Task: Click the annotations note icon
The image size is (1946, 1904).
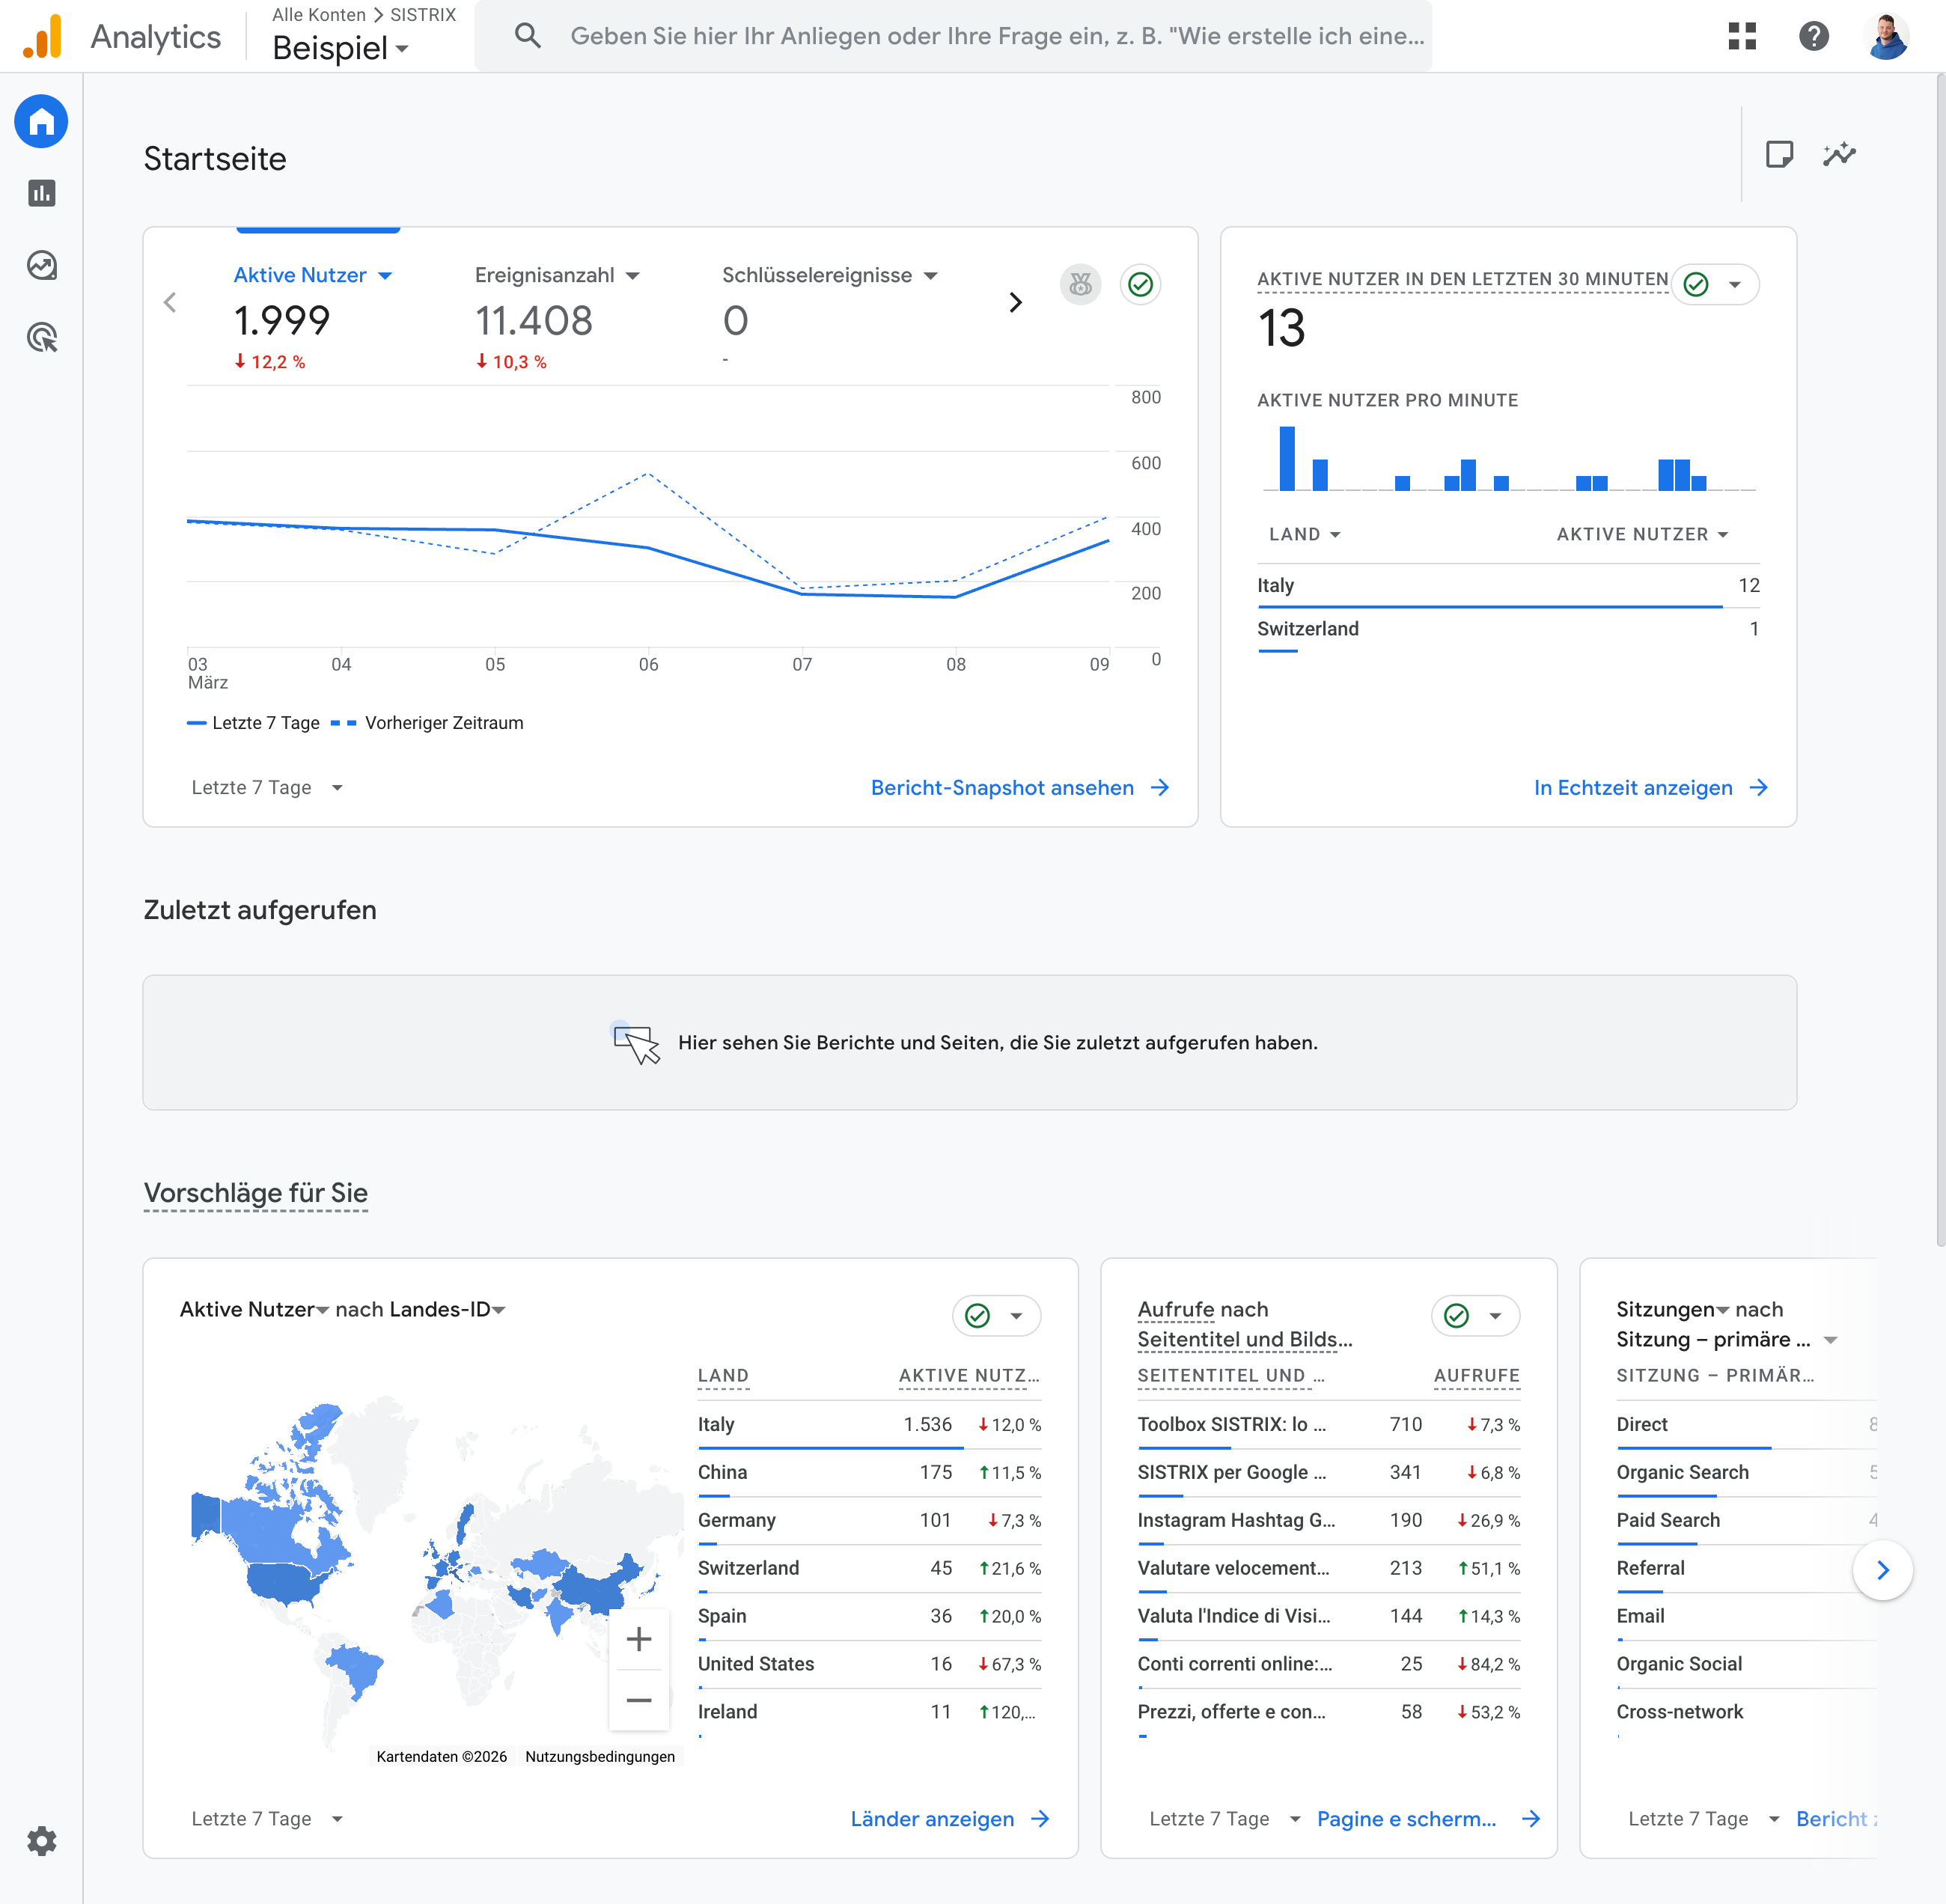Action: click(1778, 154)
